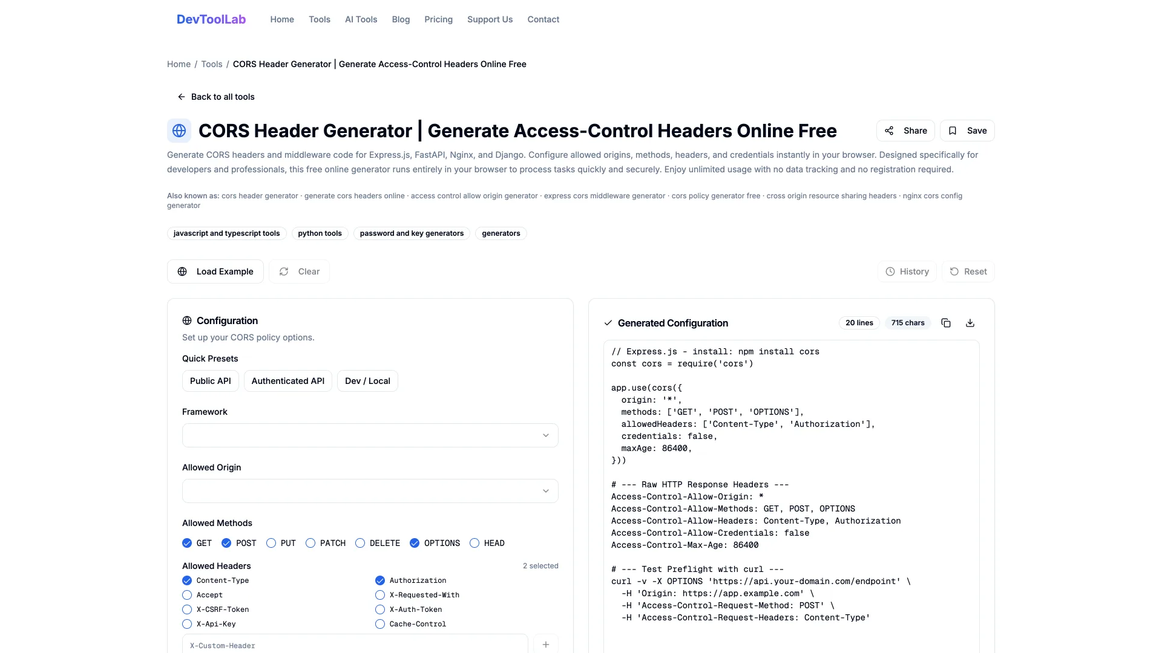
Task: Open the Pricing page
Action: tap(439, 19)
